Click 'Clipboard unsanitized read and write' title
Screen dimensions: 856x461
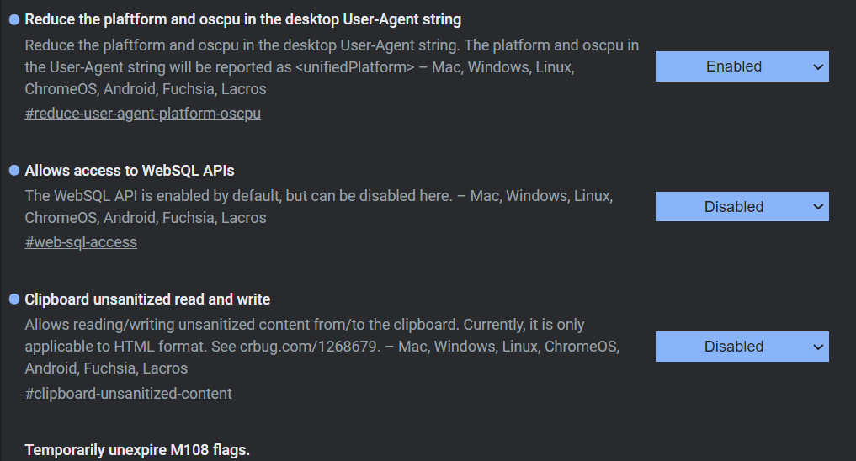click(147, 299)
